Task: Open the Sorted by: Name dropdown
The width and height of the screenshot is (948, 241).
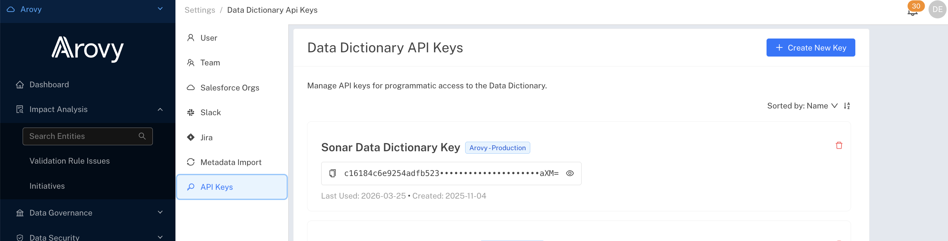Action: 802,106
